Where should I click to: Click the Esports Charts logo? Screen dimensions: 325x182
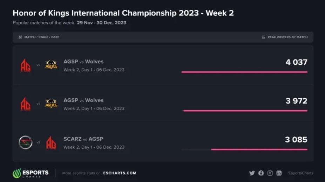pos(31,173)
